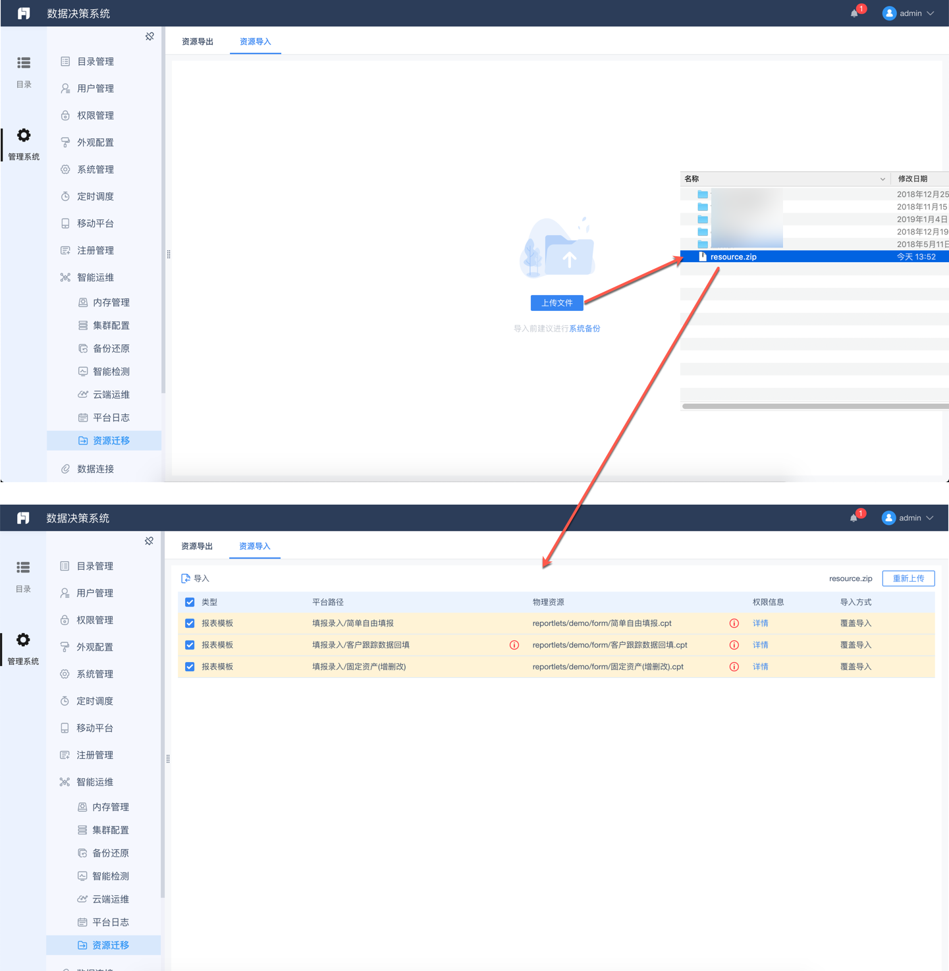Click the red info icon after 固定资产(增删改).cpt
Screen dimensions: 949x971
734,667
